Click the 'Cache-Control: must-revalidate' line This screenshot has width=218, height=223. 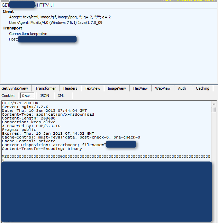71,137
